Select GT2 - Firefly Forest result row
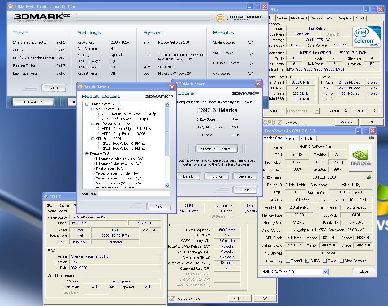 tap(125, 119)
